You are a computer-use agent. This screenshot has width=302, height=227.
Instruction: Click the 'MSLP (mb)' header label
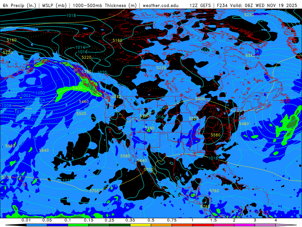coord(54,5)
